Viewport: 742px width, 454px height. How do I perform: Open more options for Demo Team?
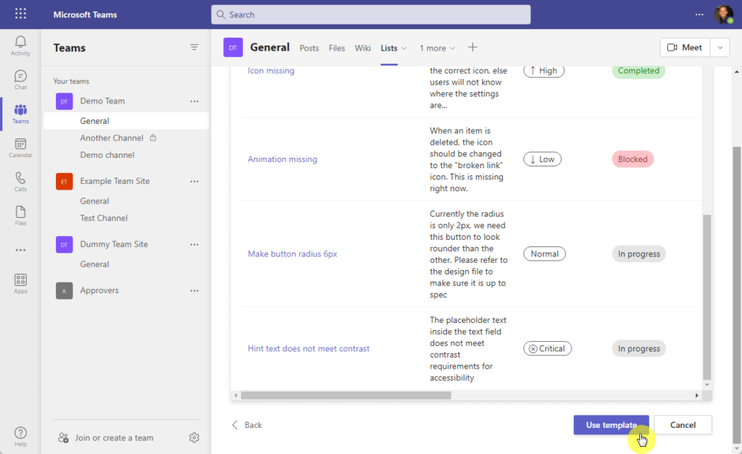(x=194, y=101)
